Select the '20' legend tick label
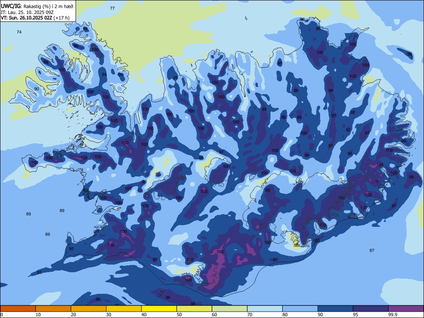This screenshot has height=318, width=424. tap(73, 315)
